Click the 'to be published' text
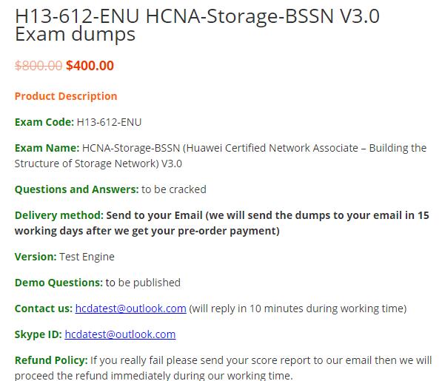Screen dimensions: 442x381 point(143,283)
